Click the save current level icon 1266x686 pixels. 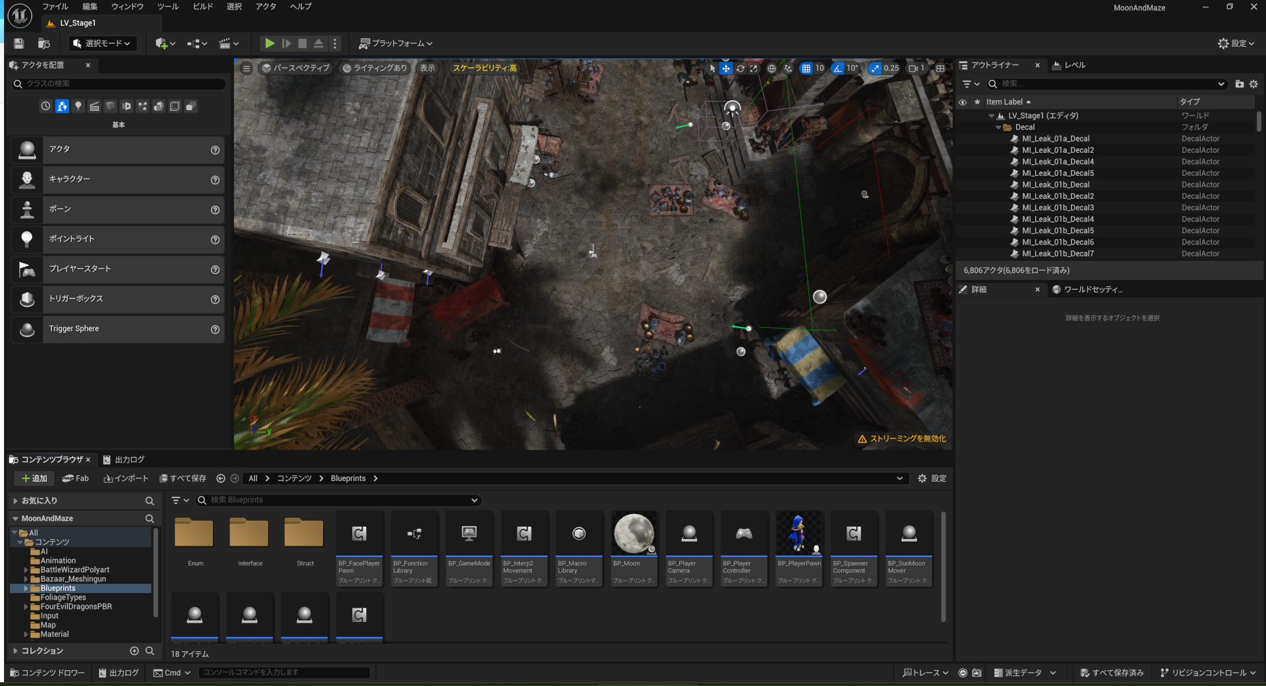[19, 43]
